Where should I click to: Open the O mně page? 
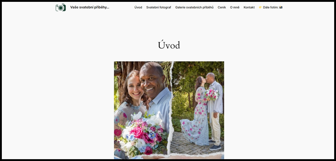235,7
